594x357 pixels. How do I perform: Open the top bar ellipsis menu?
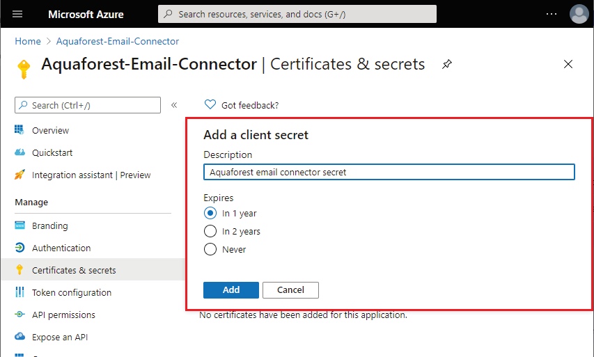[x=552, y=14]
